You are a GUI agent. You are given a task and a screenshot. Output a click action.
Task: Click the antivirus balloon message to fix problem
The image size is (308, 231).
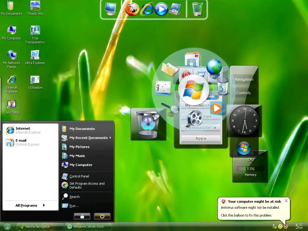(250, 211)
